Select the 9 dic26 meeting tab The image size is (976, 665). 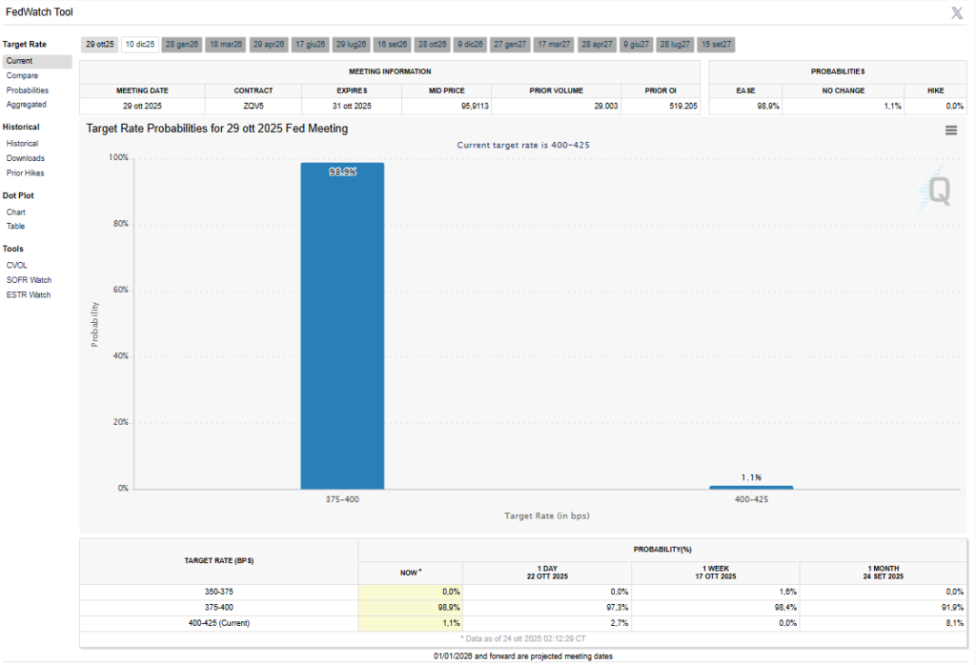pyautogui.click(x=469, y=45)
